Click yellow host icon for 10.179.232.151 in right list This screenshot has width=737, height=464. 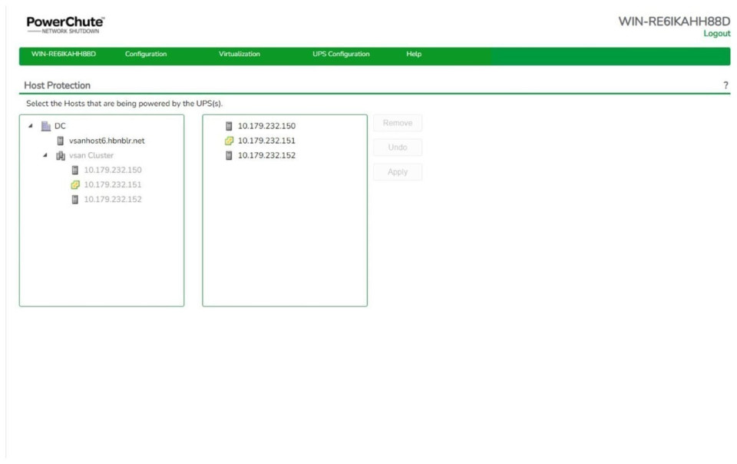(229, 141)
